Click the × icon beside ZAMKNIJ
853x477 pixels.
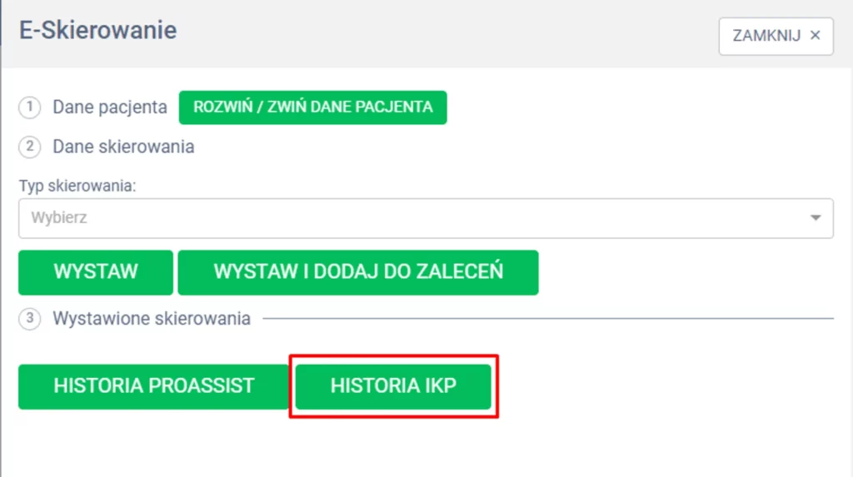[816, 36]
